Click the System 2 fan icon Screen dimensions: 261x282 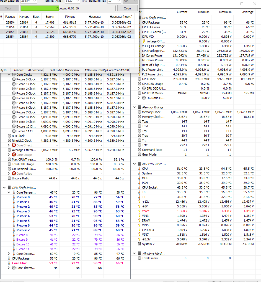139,244
